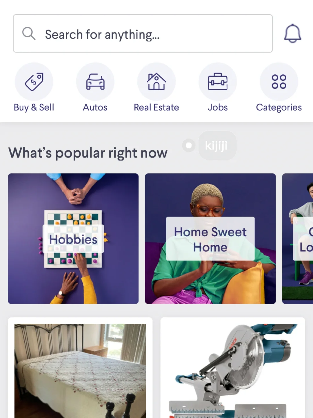Image resolution: width=313 pixels, height=418 pixels.
Task: Open the Bosch miter saw listing
Action: click(233, 371)
